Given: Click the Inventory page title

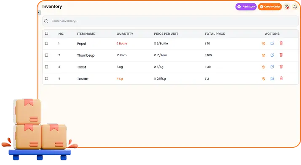Looking at the screenshot, I should 52,6.
